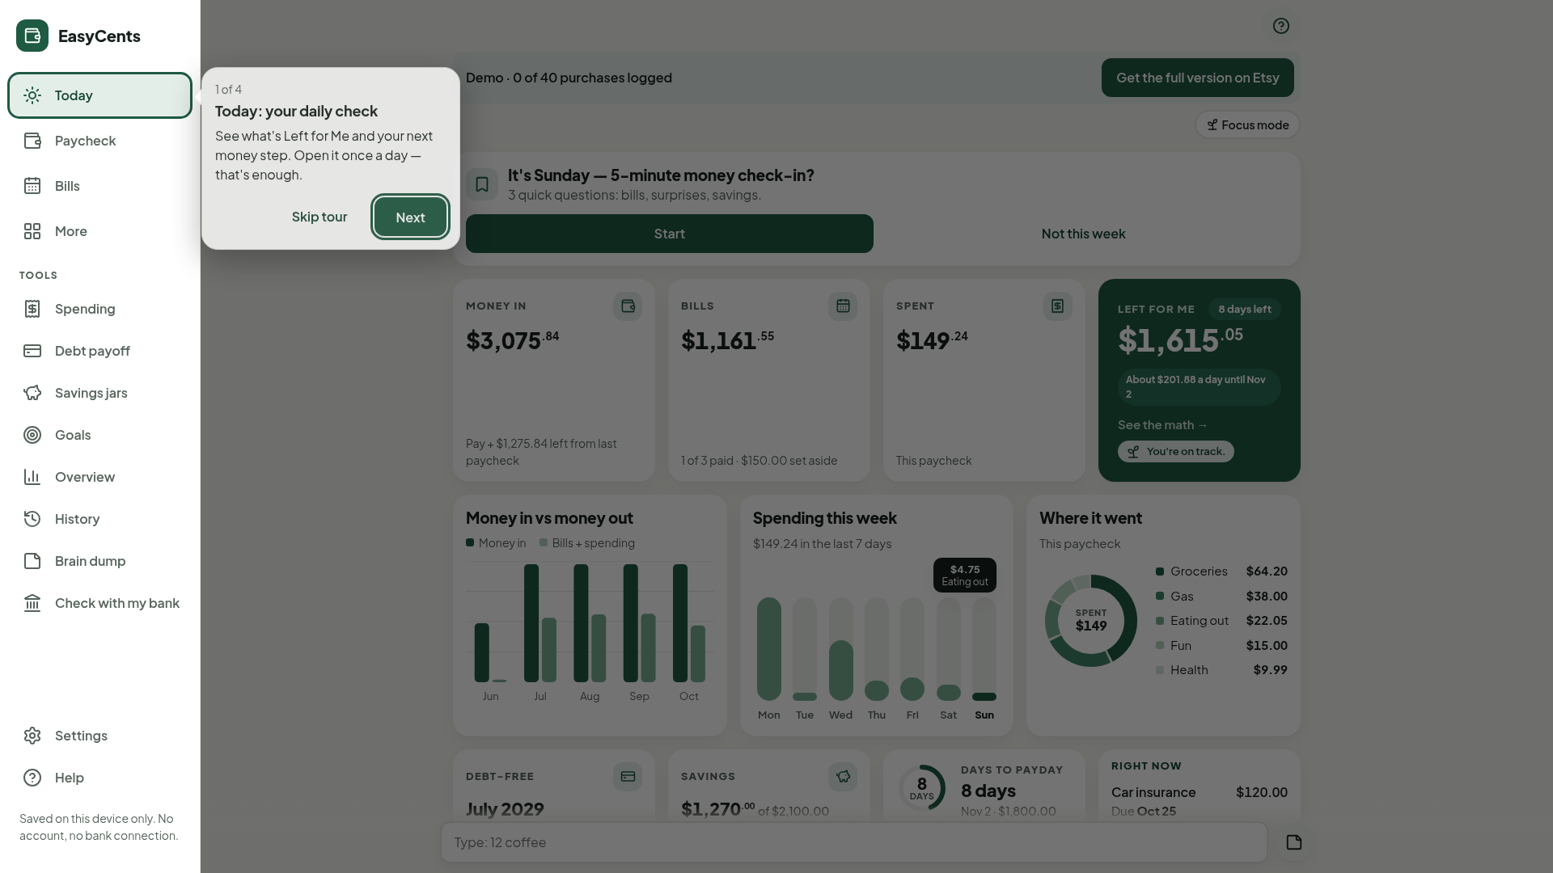The image size is (1553, 873).
Task: Click Get the full version on Etsy
Action: 1198,78
